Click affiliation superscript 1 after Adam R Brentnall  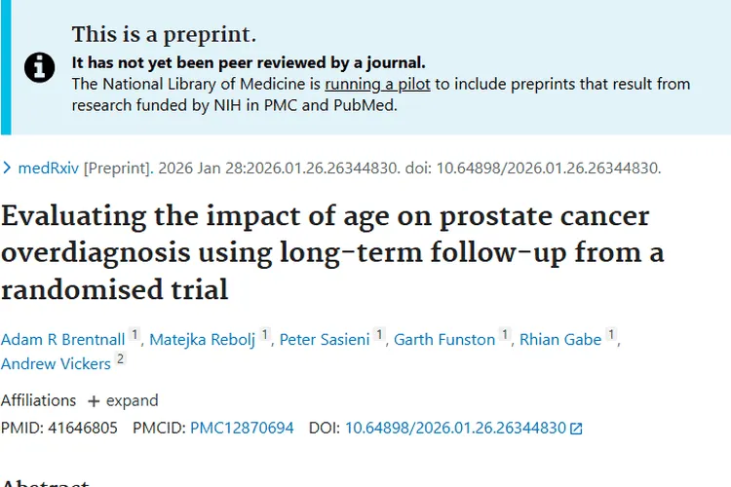coord(135,335)
